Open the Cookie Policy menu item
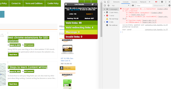Viewport: 171px width, 100px height. point(53,3)
